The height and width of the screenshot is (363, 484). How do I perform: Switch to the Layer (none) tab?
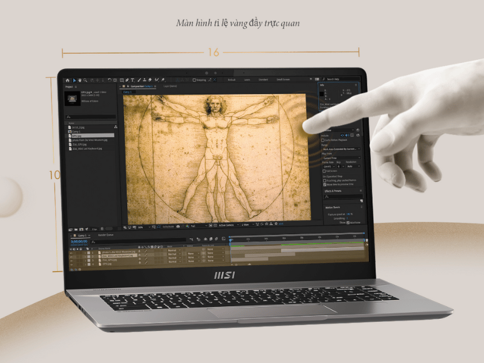[x=171, y=86]
